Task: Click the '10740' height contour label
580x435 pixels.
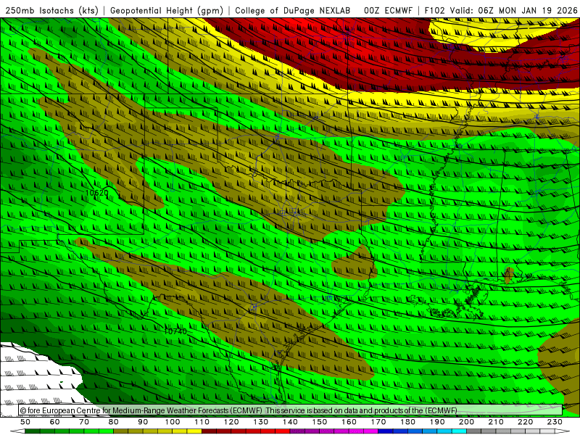Action: point(175,331)
